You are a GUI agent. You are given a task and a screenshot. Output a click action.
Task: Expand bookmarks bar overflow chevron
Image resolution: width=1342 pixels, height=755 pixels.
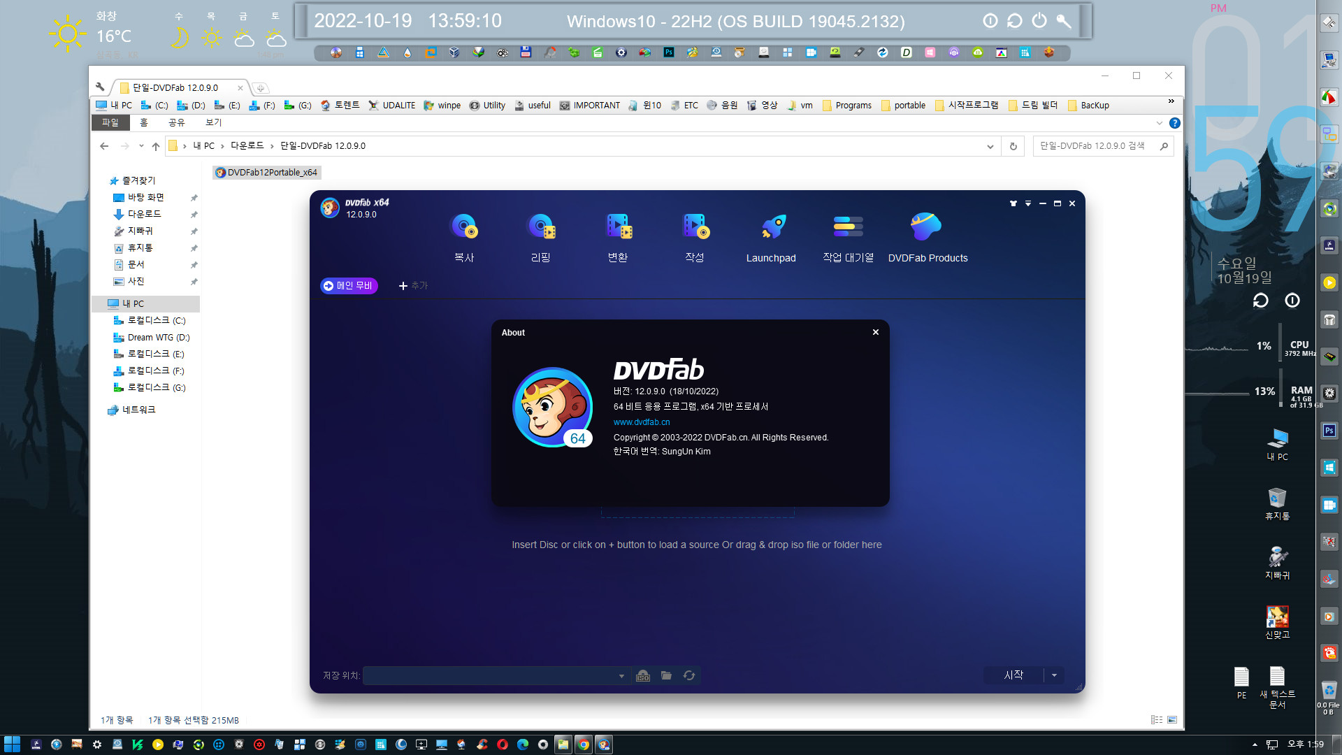(1171, 102)
